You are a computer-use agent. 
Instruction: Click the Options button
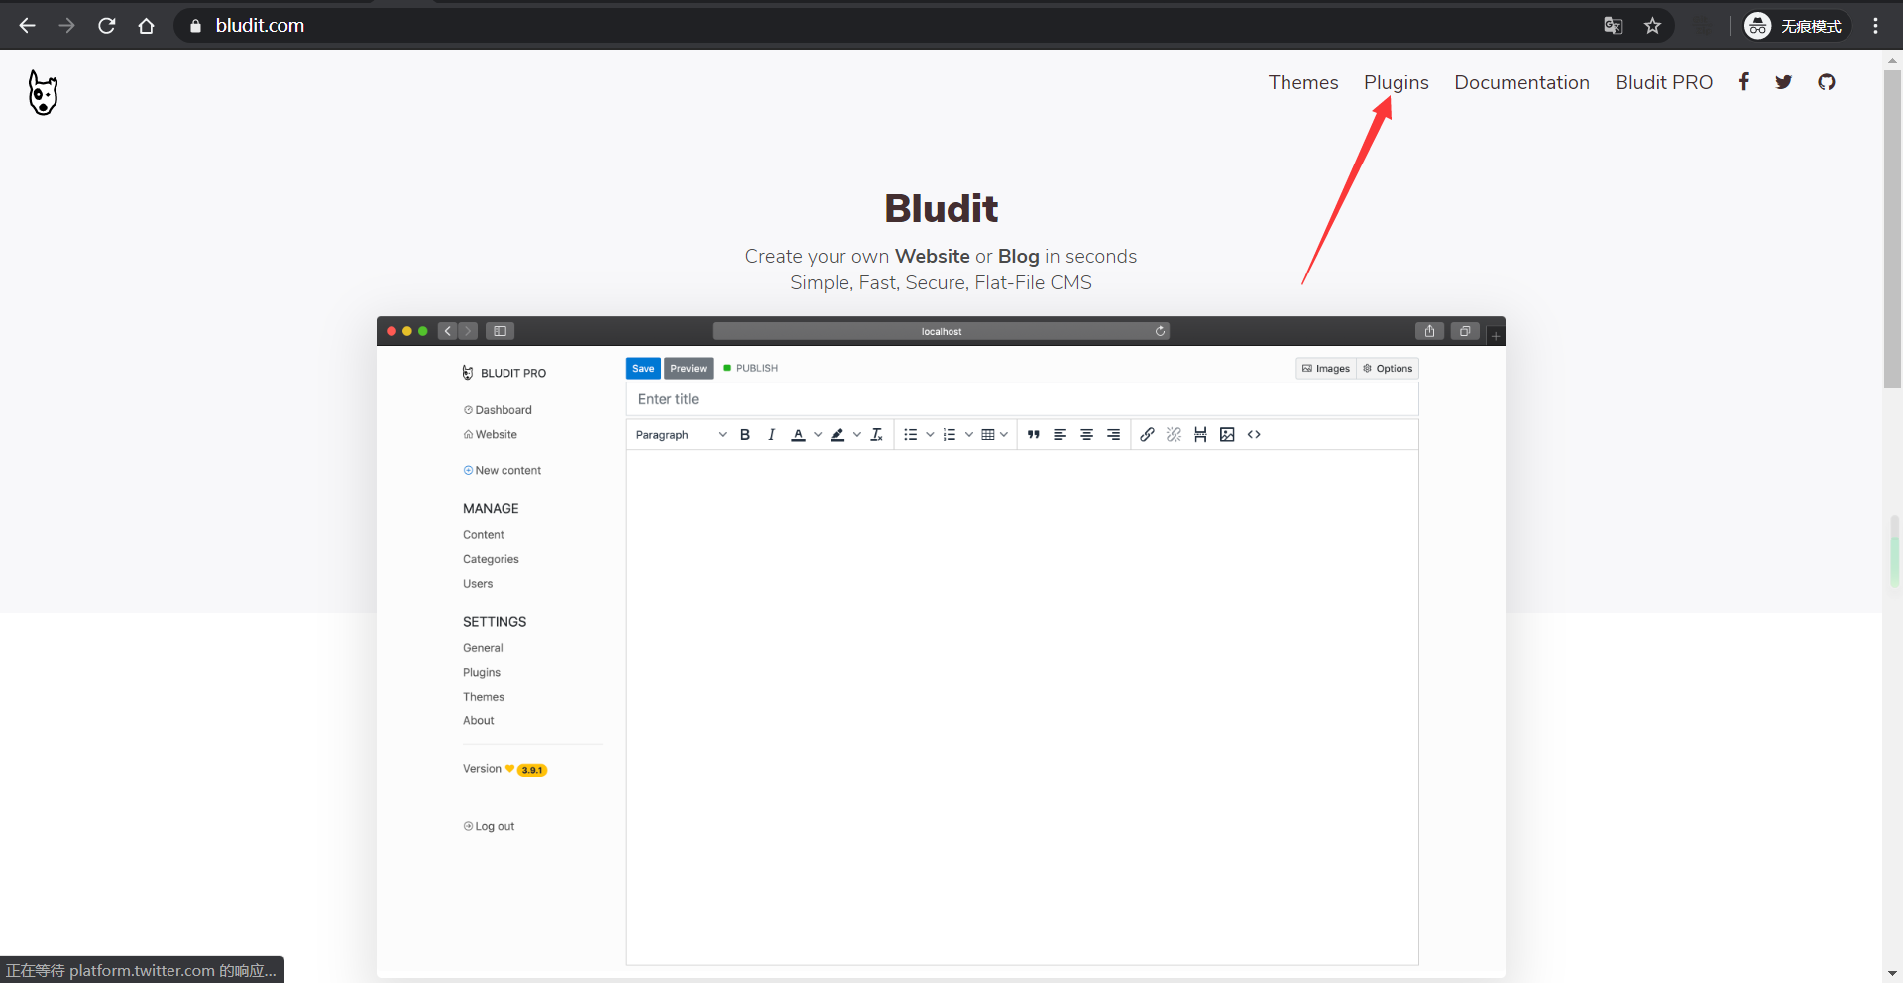[1388, 368]
